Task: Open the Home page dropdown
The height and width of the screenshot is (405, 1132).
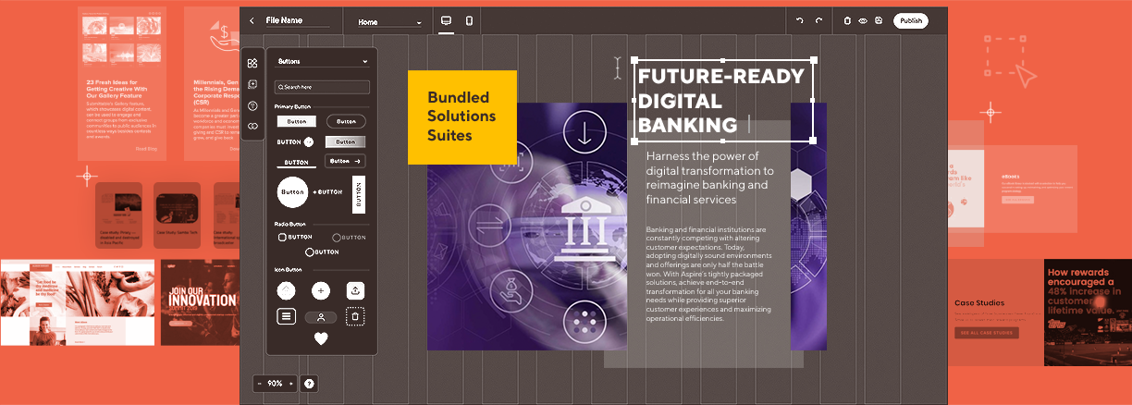Action: coord(389,22)
